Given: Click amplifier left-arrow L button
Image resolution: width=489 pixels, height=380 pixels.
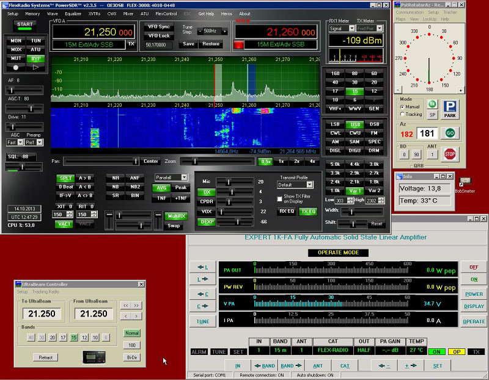Looking at the screenshot, I should point(203,267).
